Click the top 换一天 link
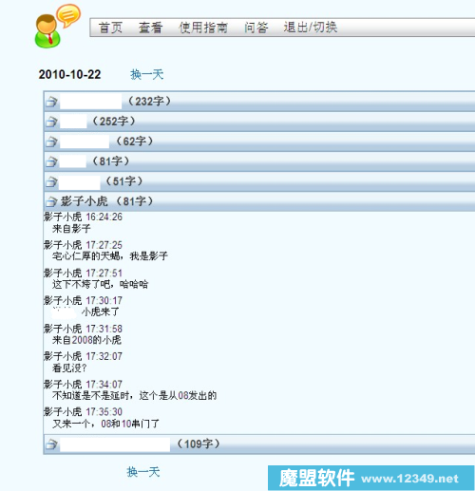This screenshot has height=491, width=475. (x=147, y=75)
